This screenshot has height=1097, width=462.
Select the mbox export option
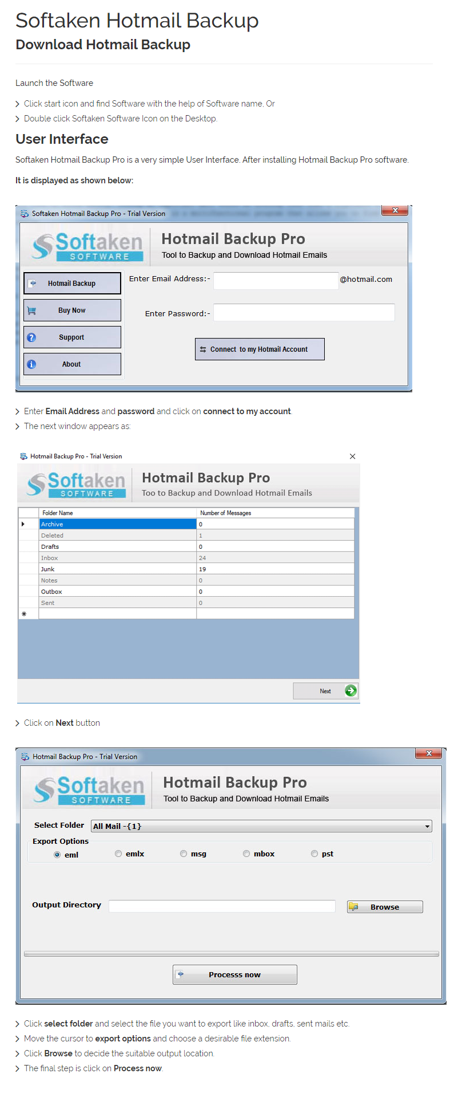coord(259,854)
